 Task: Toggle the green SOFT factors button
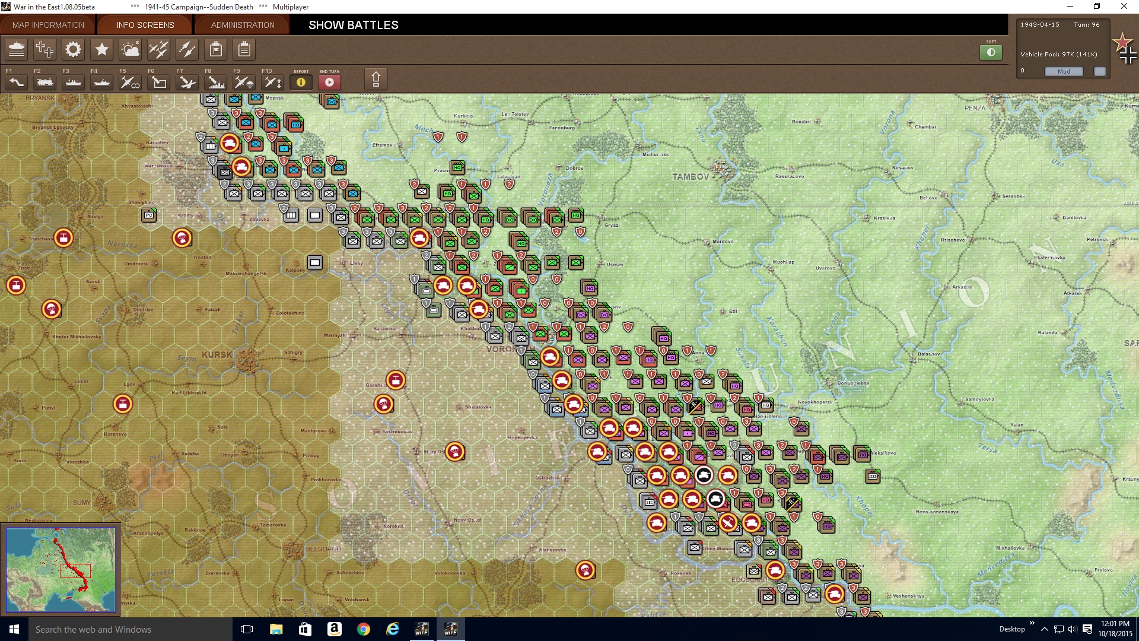click(991, 52)
